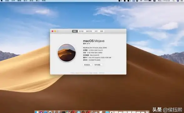Open Finder from the Dock
Screen dimensions: 184x113
click(37, 112)
